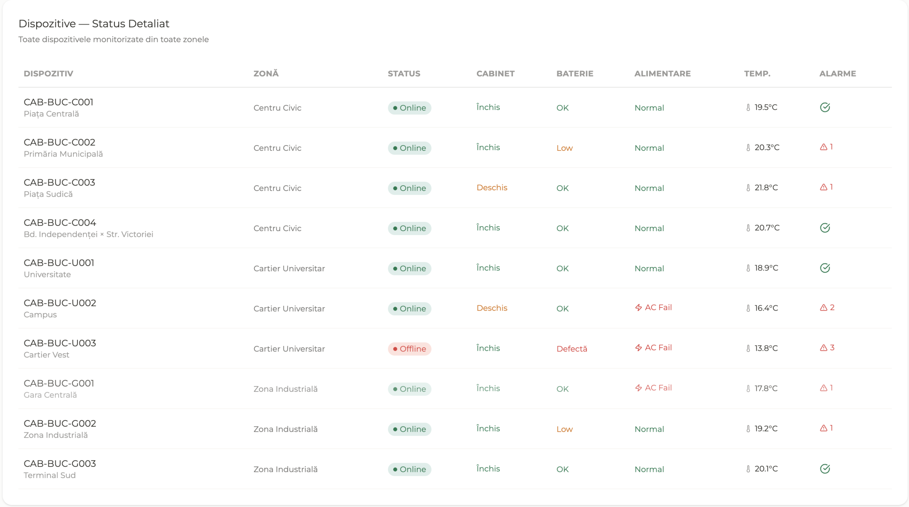Click the thermometer icon for CAB-BUC-C001
Viewport: 909px width, 507px height.
click(748, 108)
